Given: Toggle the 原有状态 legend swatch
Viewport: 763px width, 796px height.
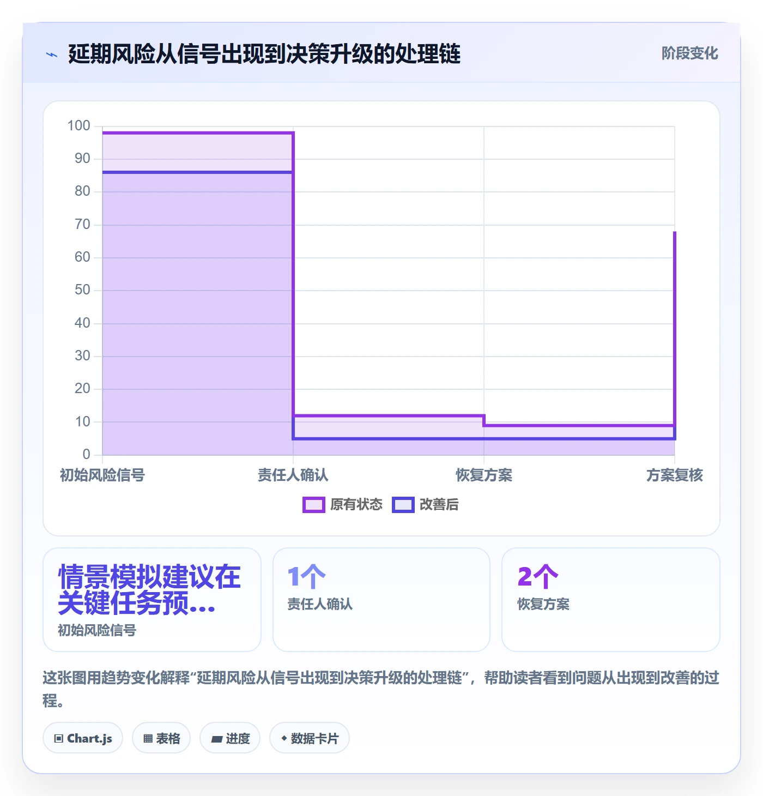Looking at the screenshot, I should [x=313, y=505].
